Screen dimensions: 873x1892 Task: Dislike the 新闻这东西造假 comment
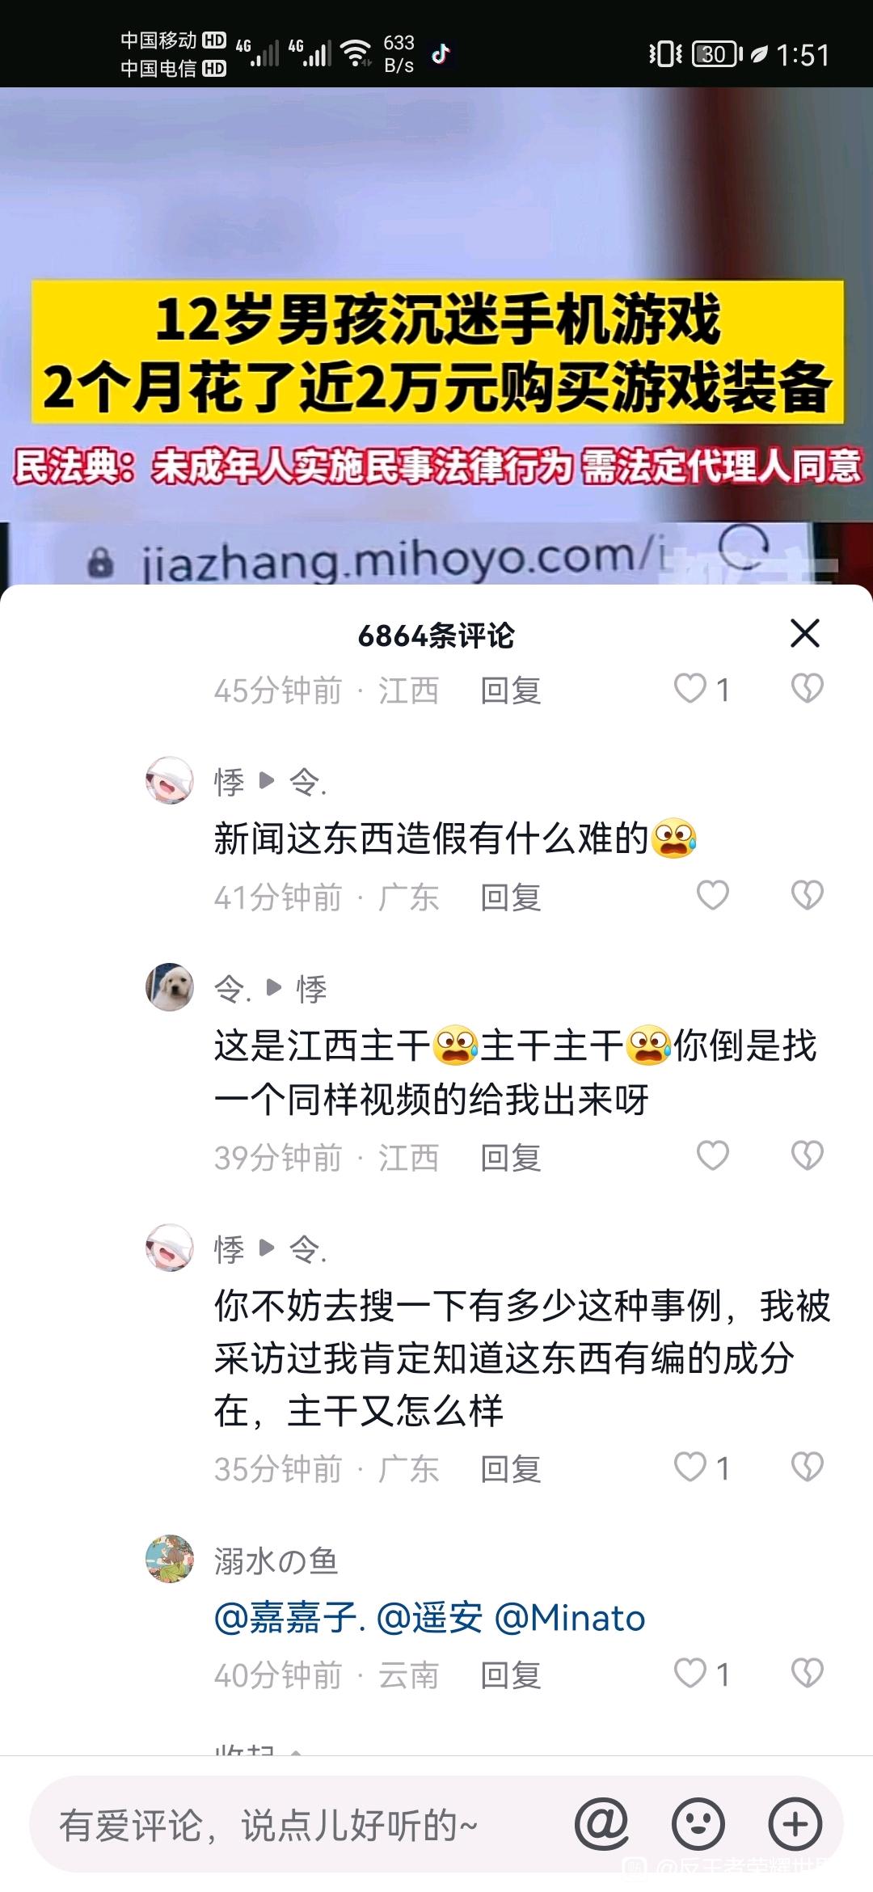click(807, 895)
